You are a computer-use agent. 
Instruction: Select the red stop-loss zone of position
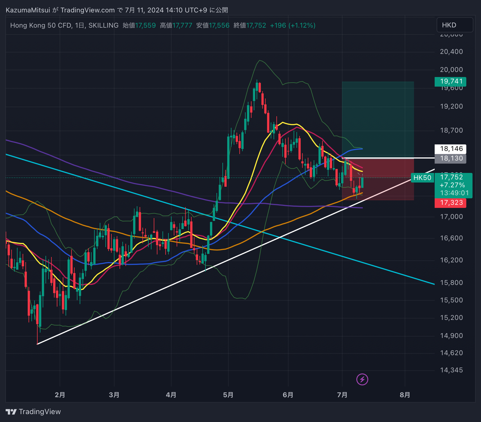coord(378,179)
